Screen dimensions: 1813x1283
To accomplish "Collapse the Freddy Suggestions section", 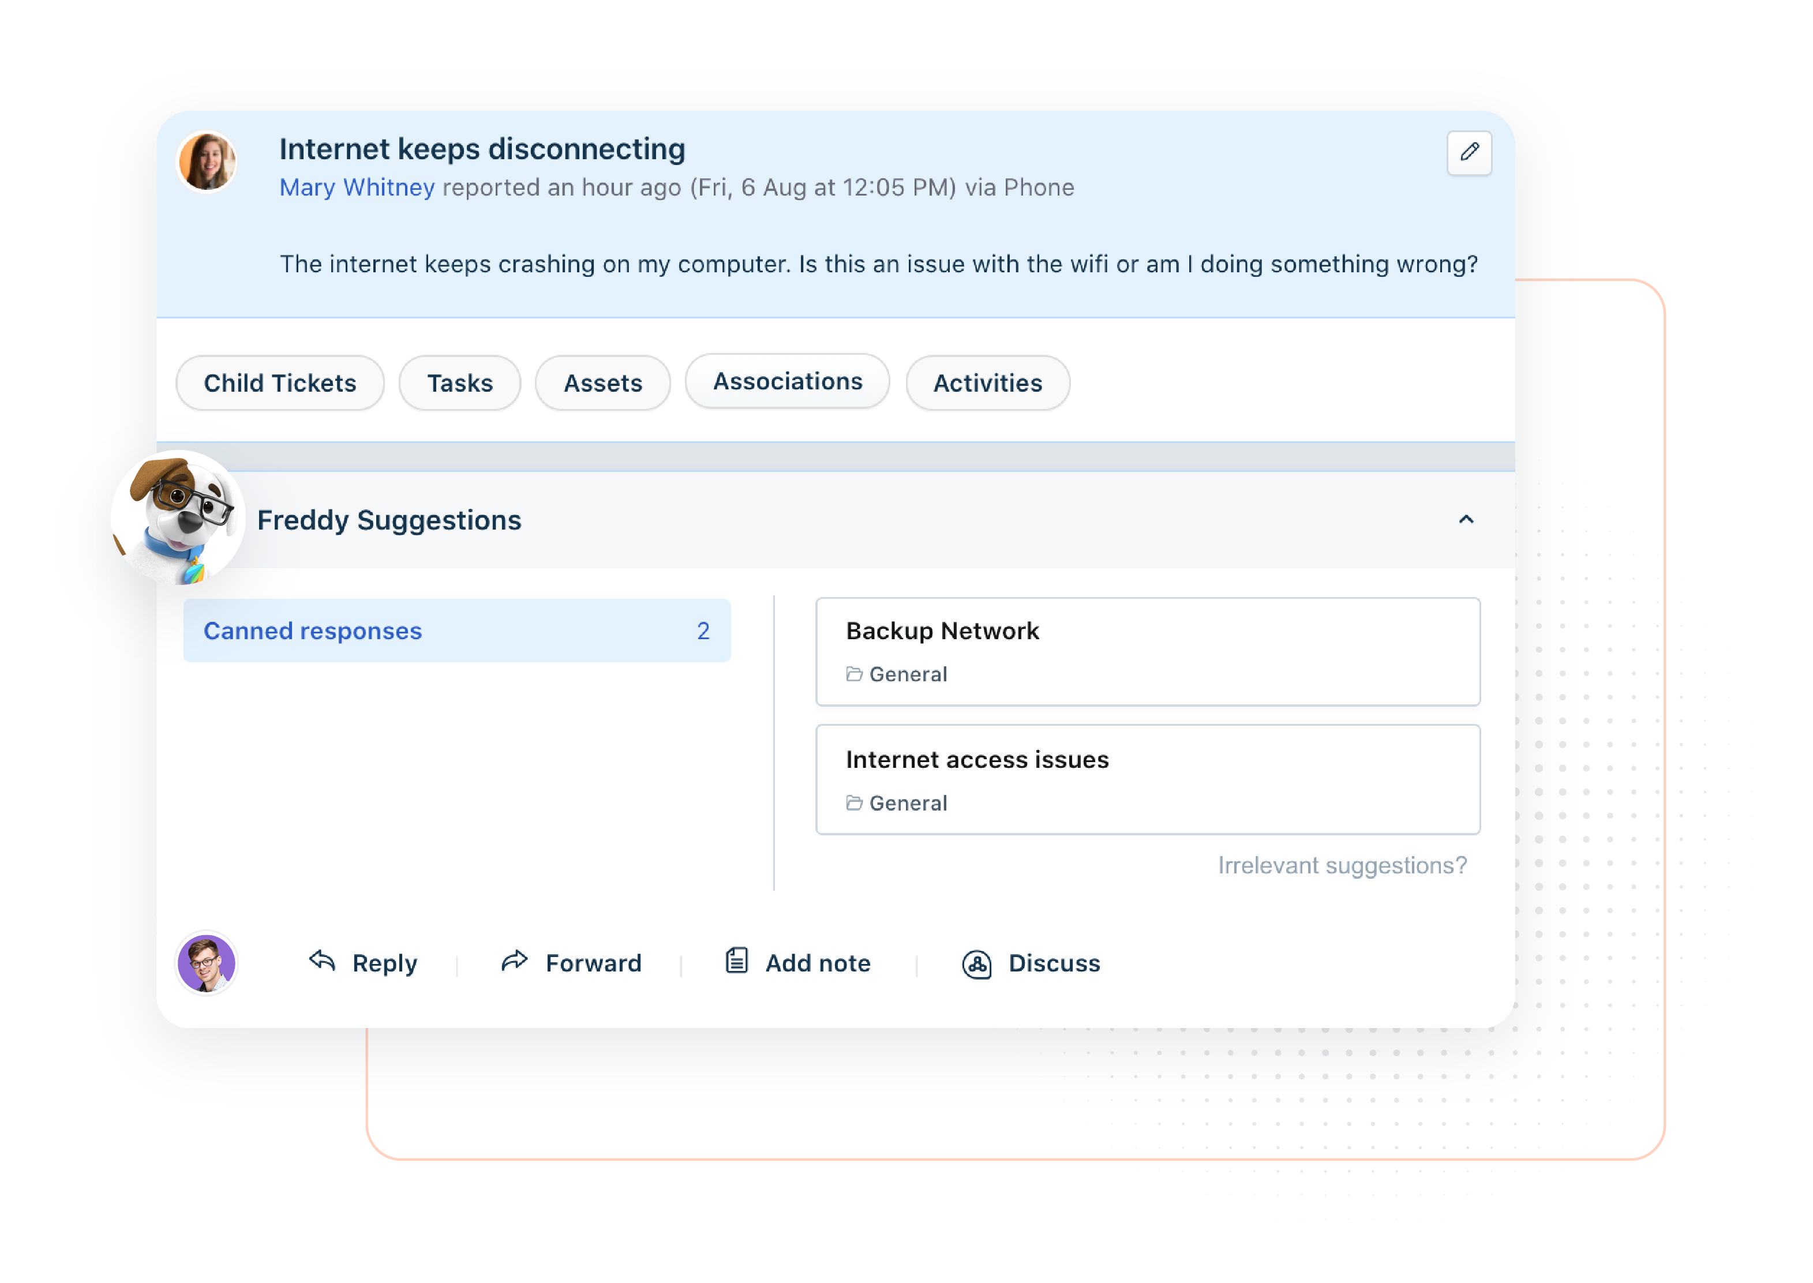I will click(1466, 520).
